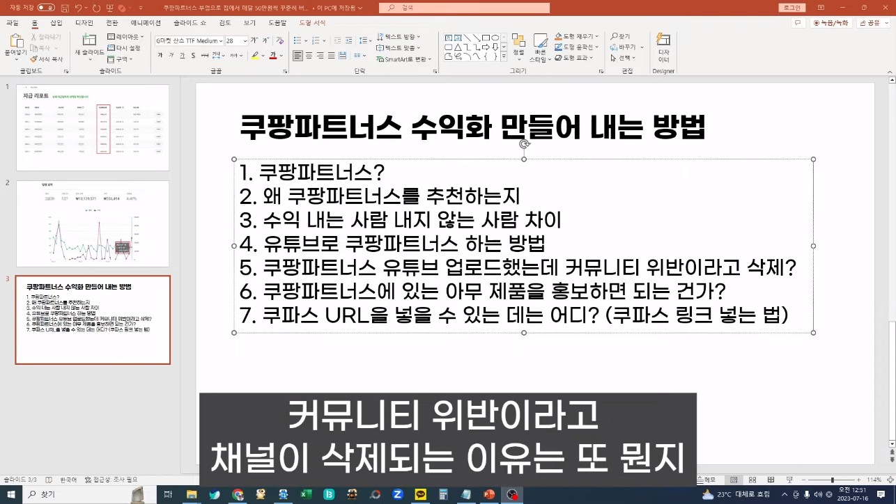
Task: Select justify text alignment
Action: click(333, 56)
